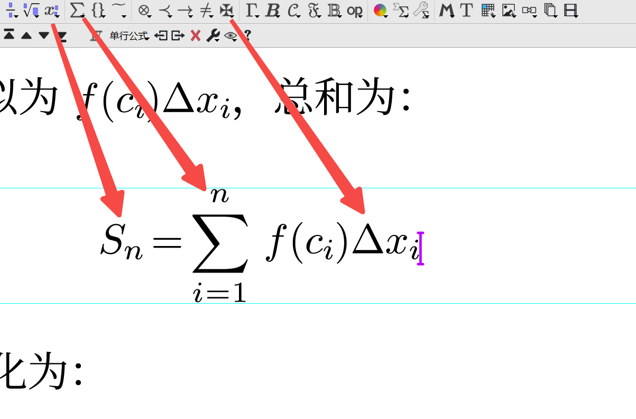Click the grayed-out icon before 单行公式
The image size is (636, 419).
click(x=96, y=35)
